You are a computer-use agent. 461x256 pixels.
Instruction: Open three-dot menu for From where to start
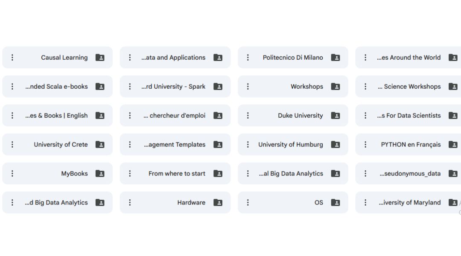[130, 174]
